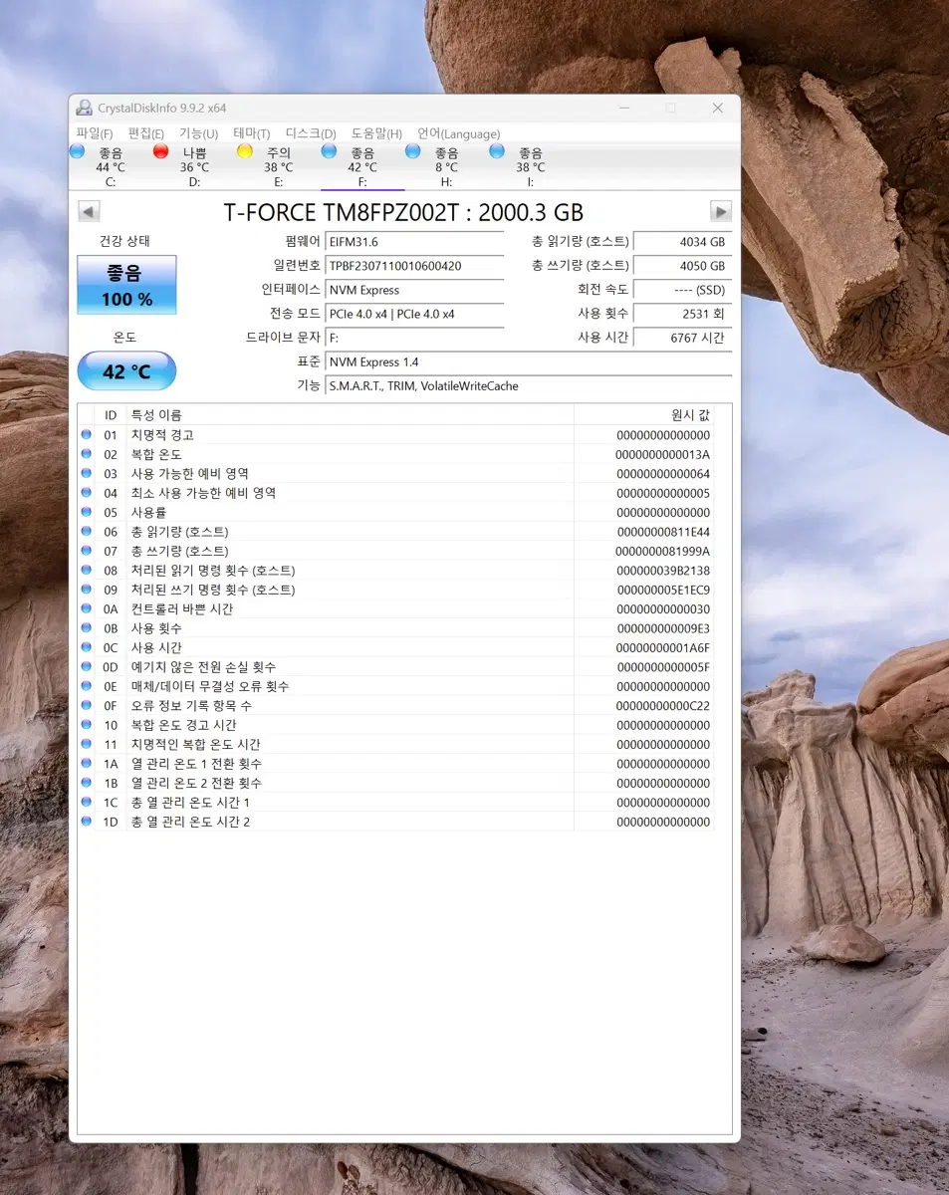Screen dimensions: 949x1195
Task: Click status orb of attribute 1A 열 관리 온도 1
Action: point(87,763)
